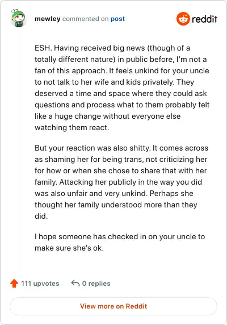Viewport: 227px width, 325px height.
Task: Click the curved reply arrow icon
Action: point(75,283)
